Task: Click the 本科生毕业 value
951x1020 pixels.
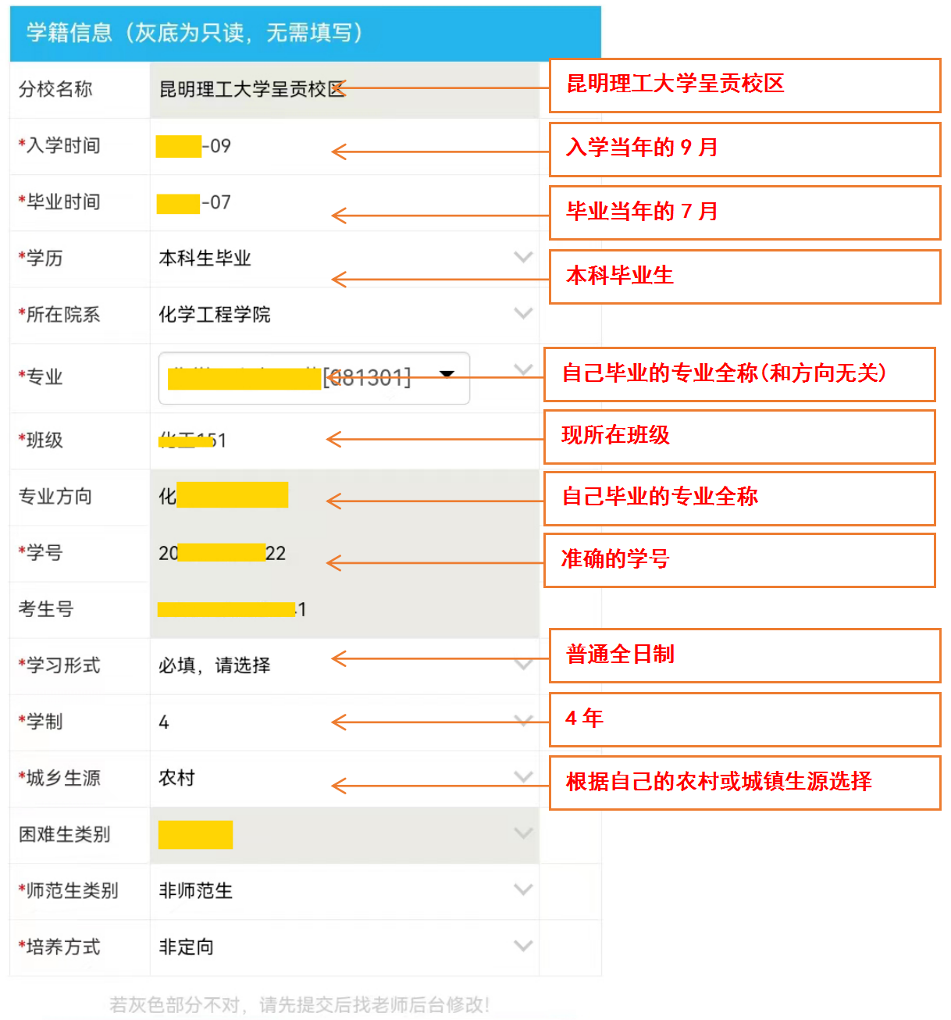Action: (x=205, y=258)
